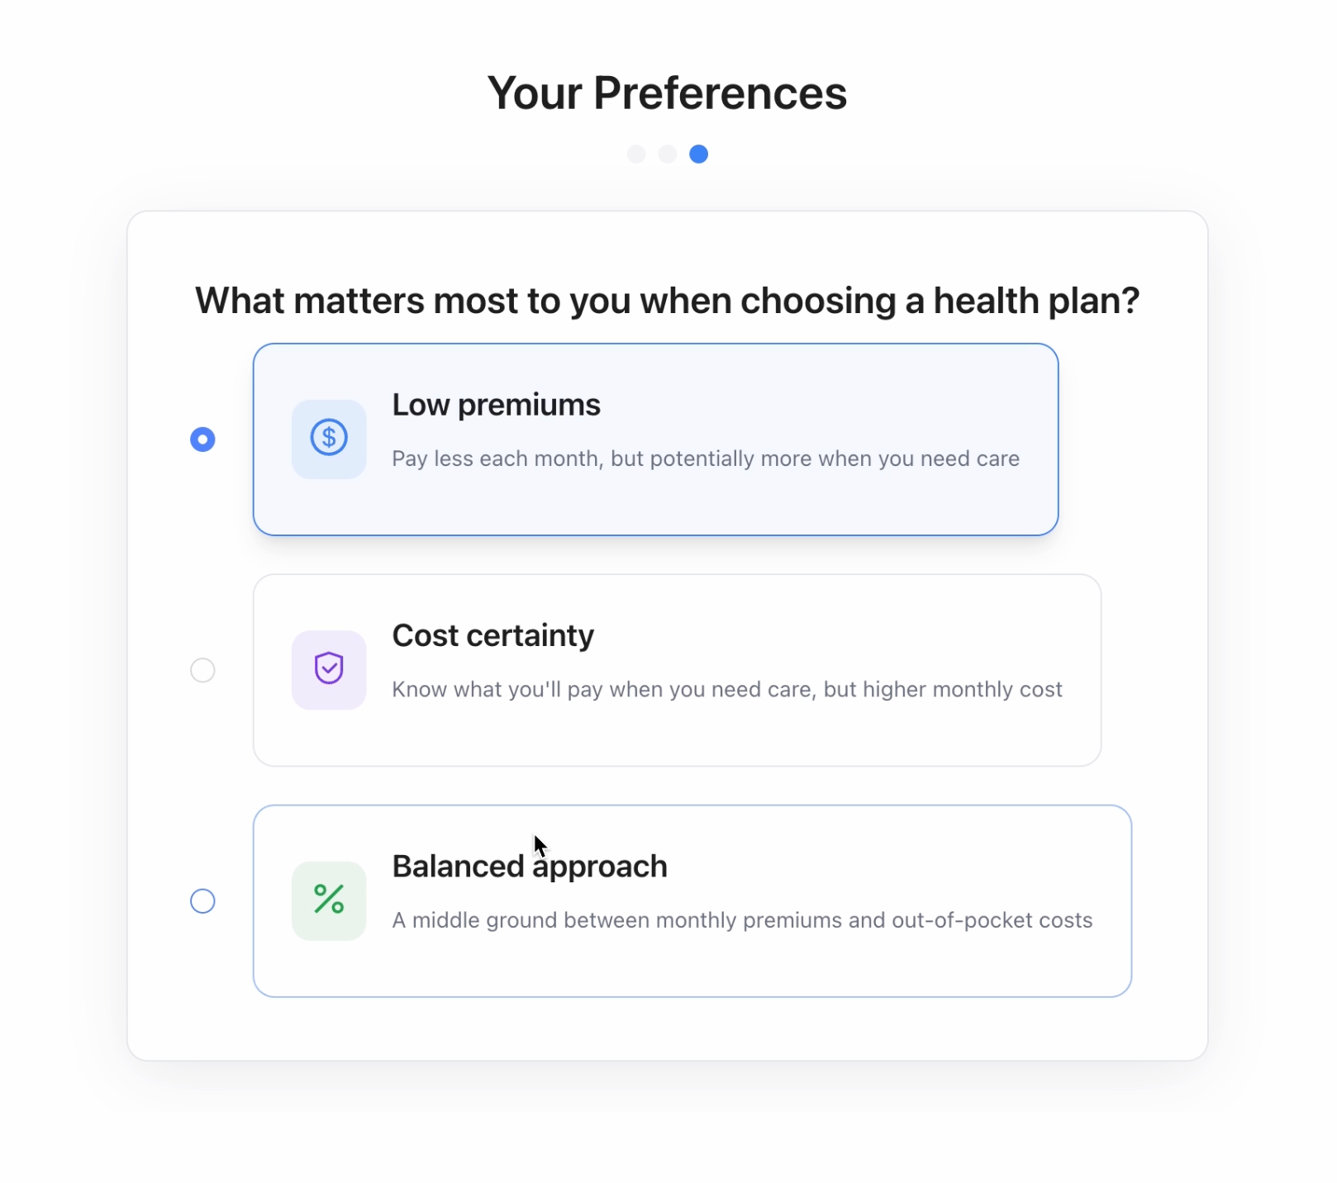1337x1183 pixels.
Task: Click the active blue progress dot
Action: 699,154
